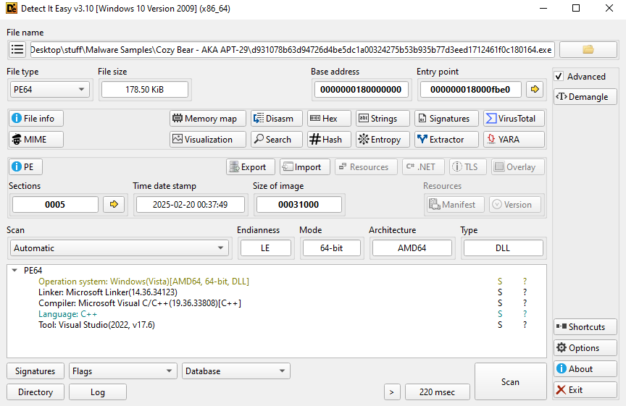
Task: Open the Search tool
Action: 276,139
